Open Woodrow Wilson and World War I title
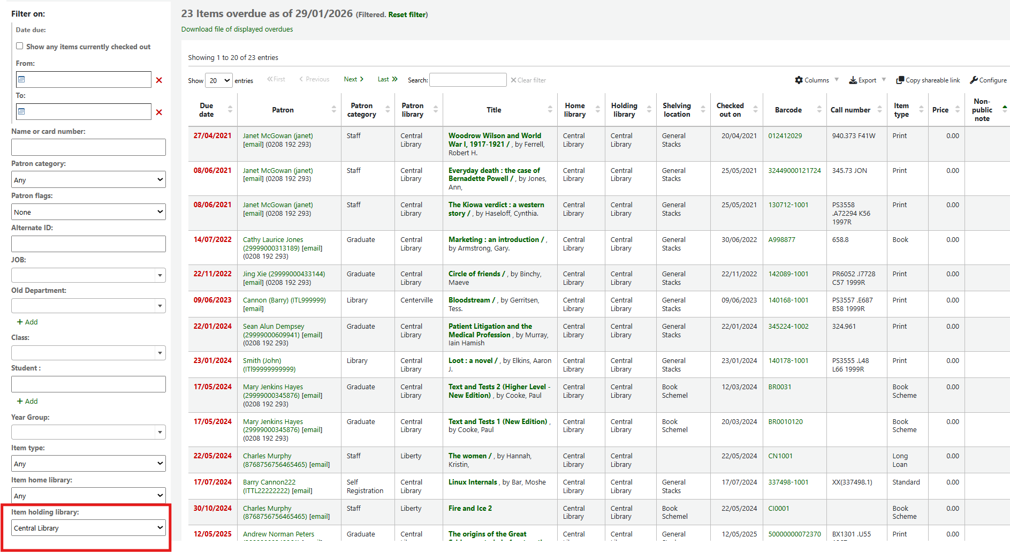This screenshot has height=552, width=1010. (494, 140)
